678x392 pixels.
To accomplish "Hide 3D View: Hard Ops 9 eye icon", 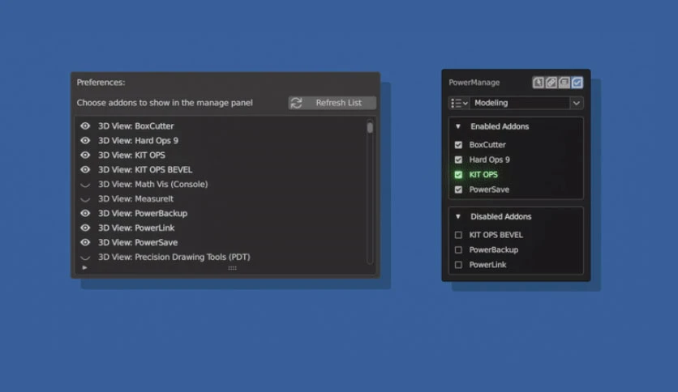I will coord(85,140).
